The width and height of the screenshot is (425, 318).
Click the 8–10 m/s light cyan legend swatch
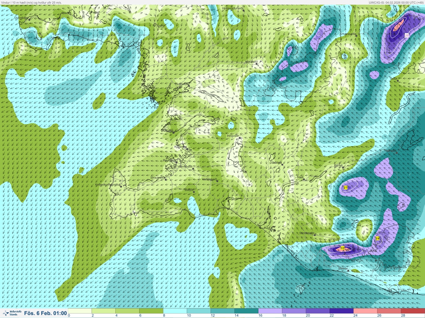coord(176,311)
